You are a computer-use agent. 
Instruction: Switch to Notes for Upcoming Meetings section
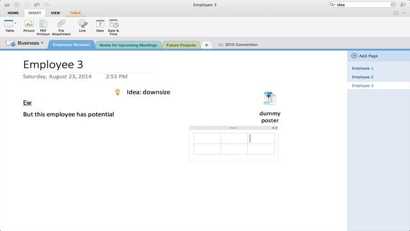[x=128, y=45]
